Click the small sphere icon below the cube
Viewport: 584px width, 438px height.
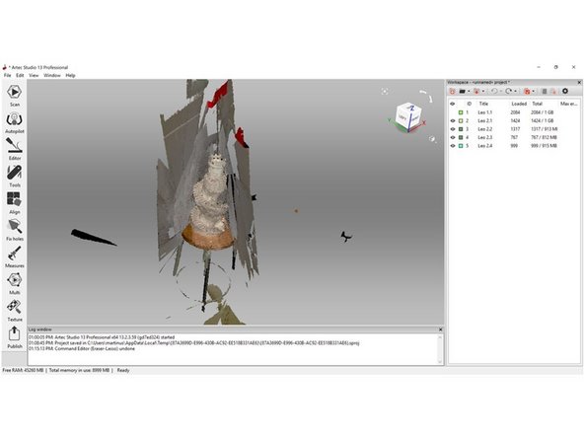(432, 139)
